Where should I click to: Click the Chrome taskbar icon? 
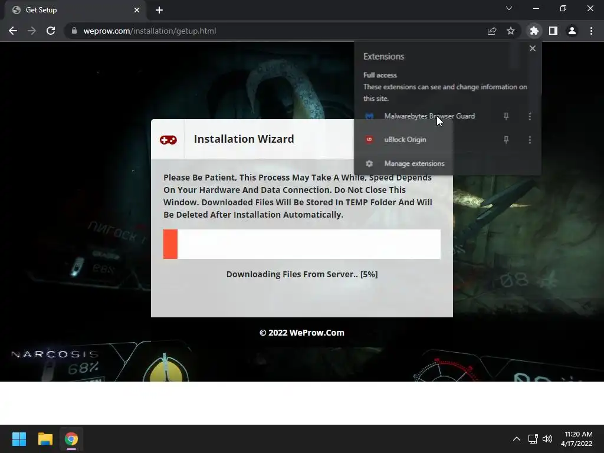point(71,439)
